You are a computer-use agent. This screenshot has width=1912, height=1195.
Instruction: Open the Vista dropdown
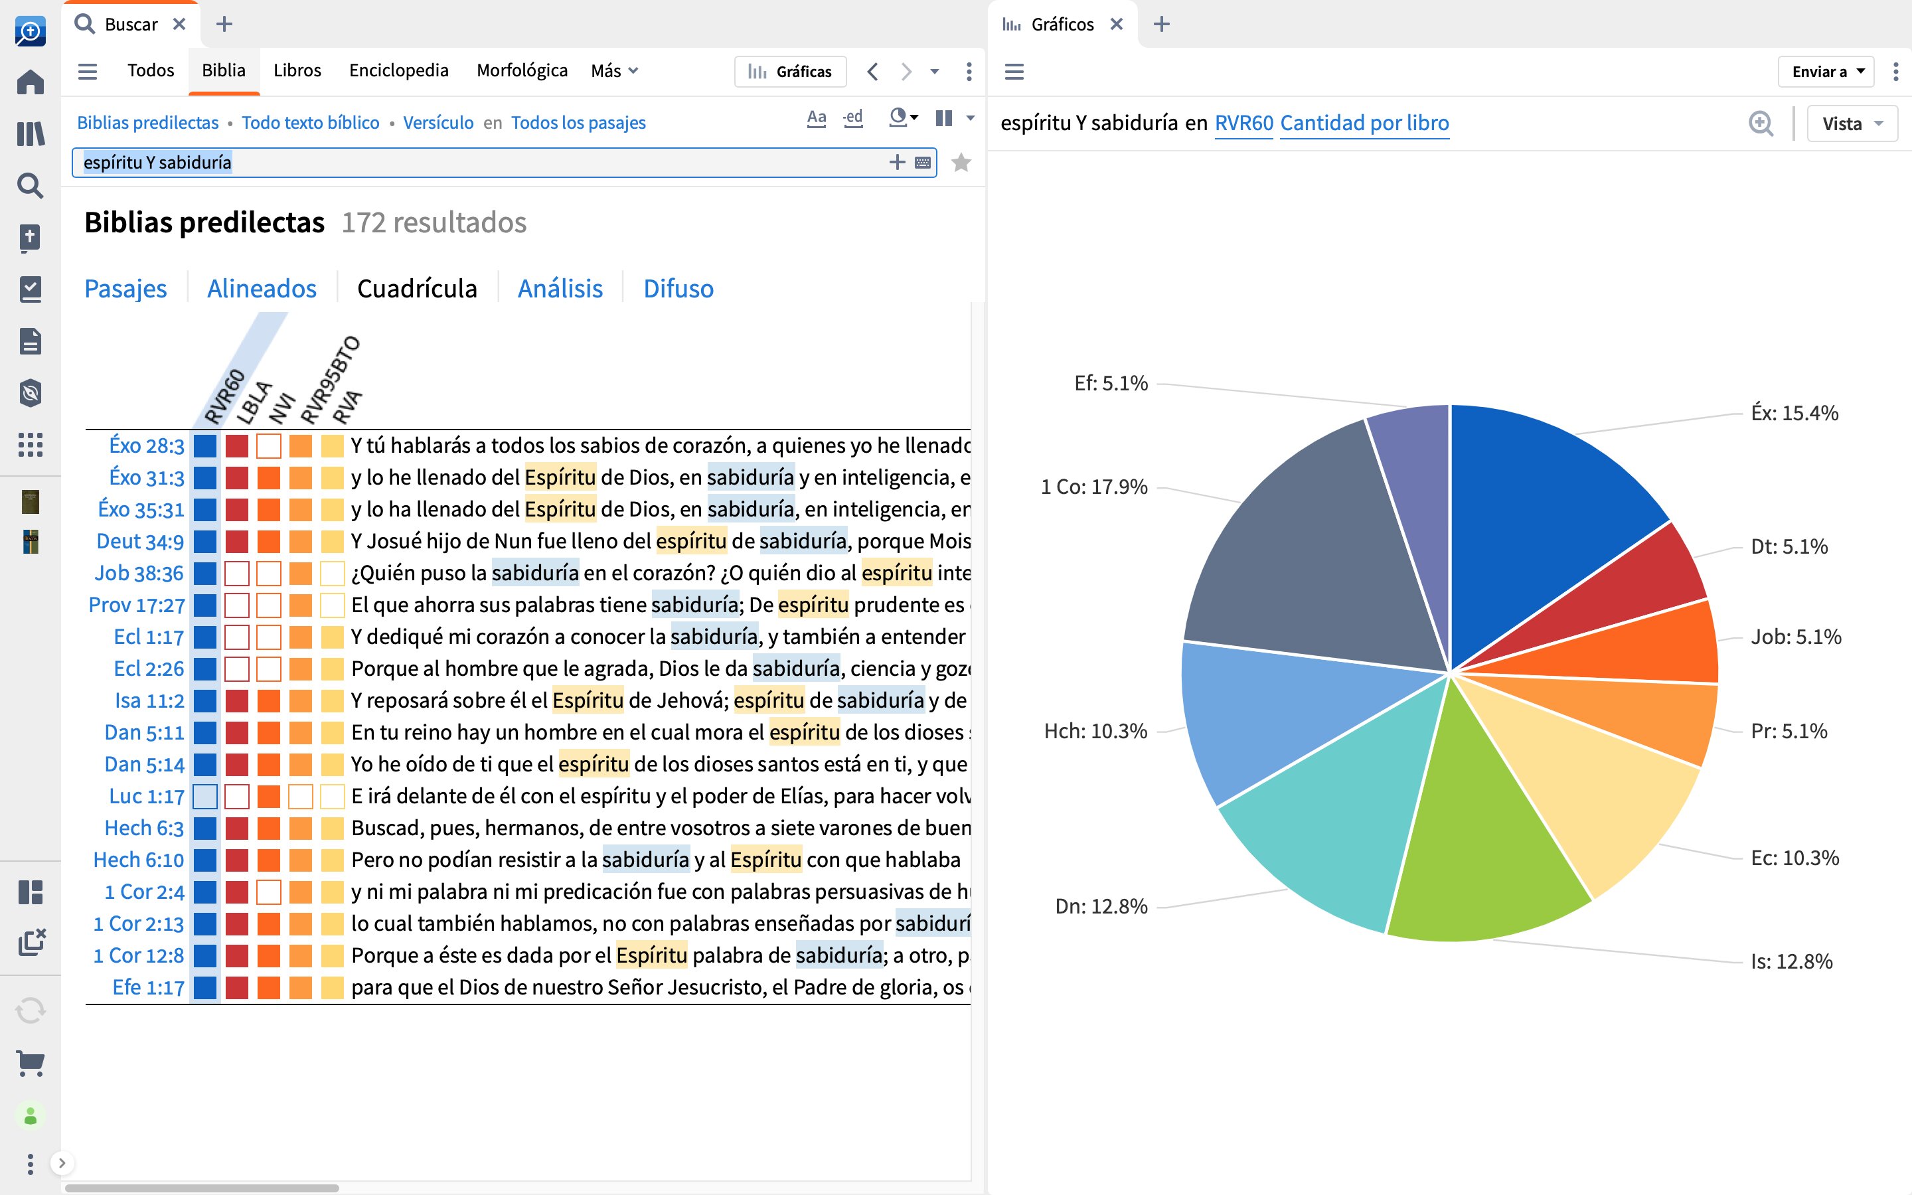pyautogui.click(x=1852, y=124)
